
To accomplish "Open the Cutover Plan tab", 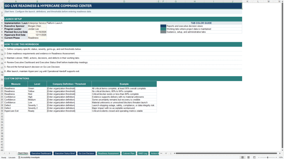I will (129, 153).
